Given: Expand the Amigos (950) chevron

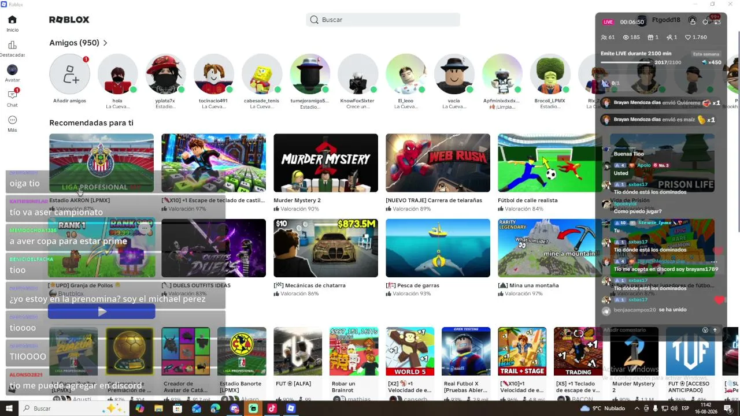Looking at the screenshot, I should [105, 43].
